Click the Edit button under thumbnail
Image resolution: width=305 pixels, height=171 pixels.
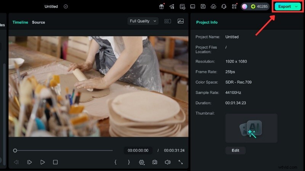[x=235, y=150]
